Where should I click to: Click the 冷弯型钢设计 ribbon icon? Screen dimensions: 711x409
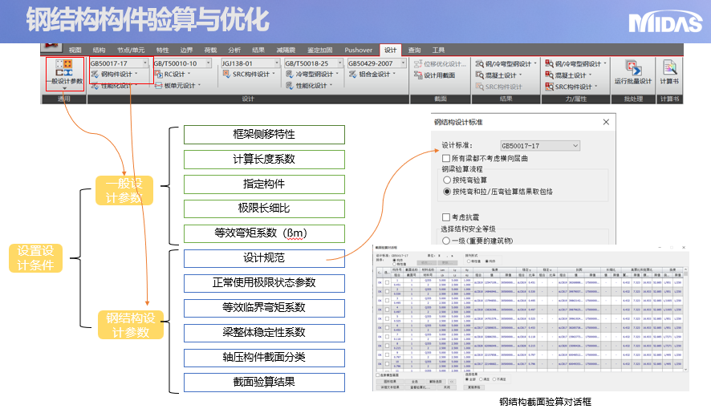(x=308, y=75)
